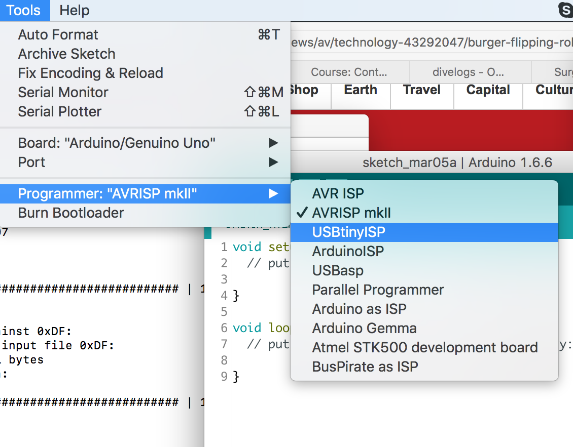
Task: Run Auto Format on the sketch
Action: tap(58, 34)
